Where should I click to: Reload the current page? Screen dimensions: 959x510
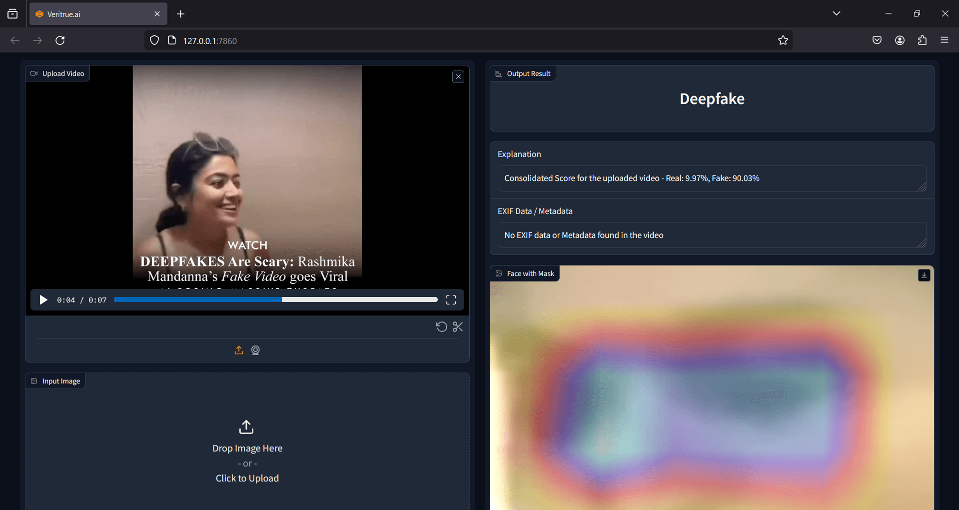pyautogui.click(x=60, y=40)
